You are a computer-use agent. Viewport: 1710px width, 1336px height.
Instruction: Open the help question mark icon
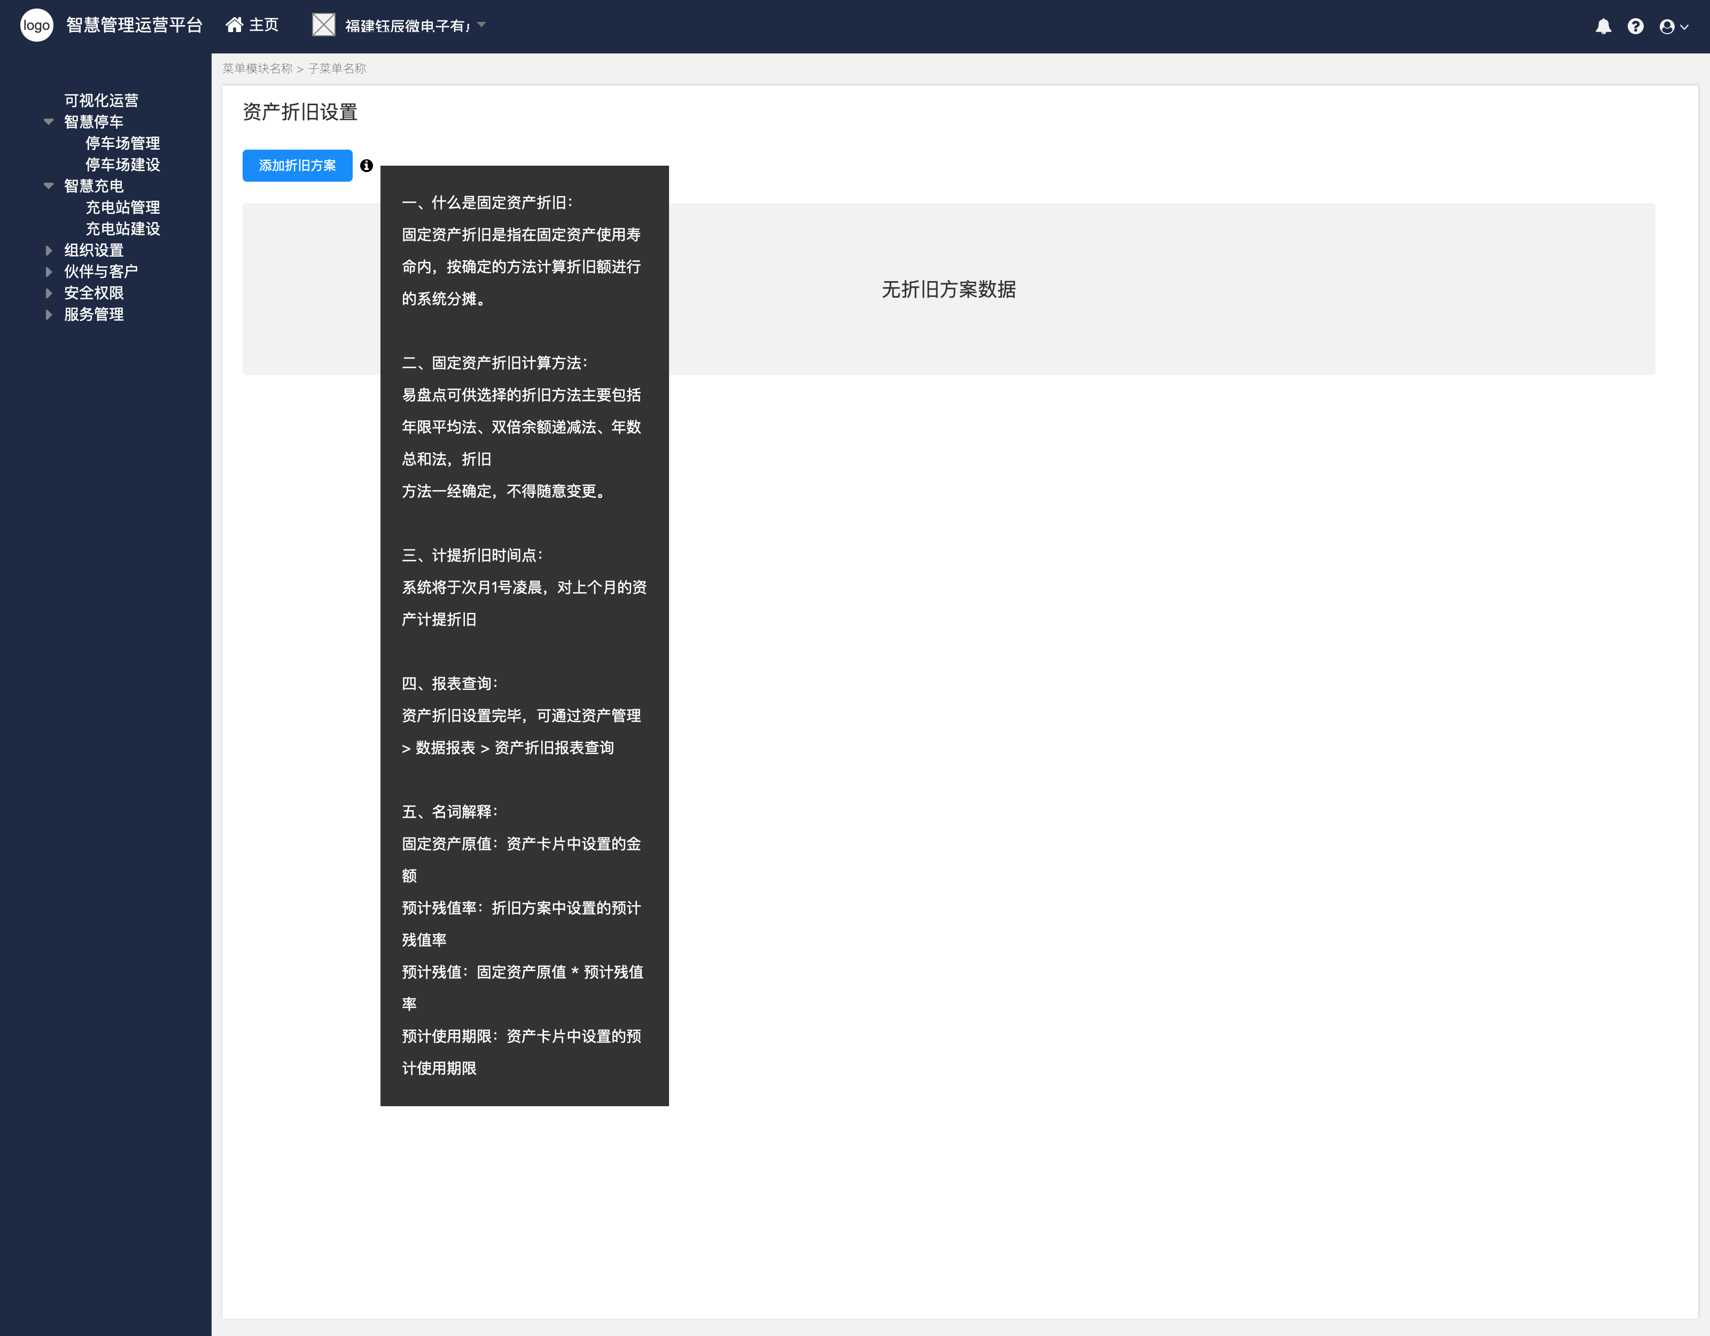point(1635,26)
